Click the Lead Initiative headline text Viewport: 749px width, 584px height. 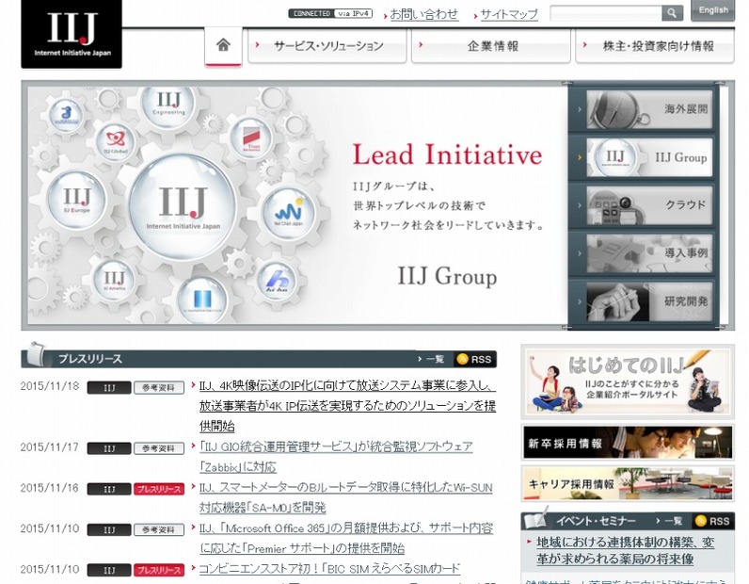447,154
